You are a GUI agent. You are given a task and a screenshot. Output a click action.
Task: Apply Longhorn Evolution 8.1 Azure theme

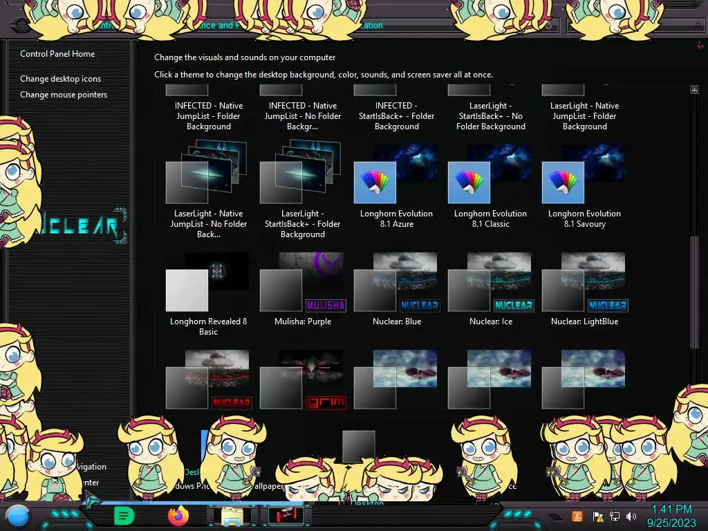click(x=396, y=186)
